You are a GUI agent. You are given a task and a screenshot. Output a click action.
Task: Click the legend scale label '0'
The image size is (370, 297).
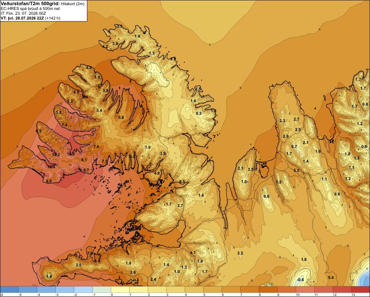(112, 295)
